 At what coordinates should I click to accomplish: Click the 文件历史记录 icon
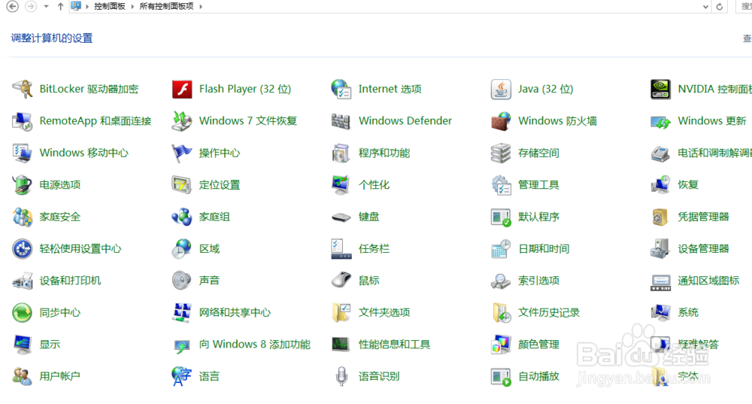(501, 312)
